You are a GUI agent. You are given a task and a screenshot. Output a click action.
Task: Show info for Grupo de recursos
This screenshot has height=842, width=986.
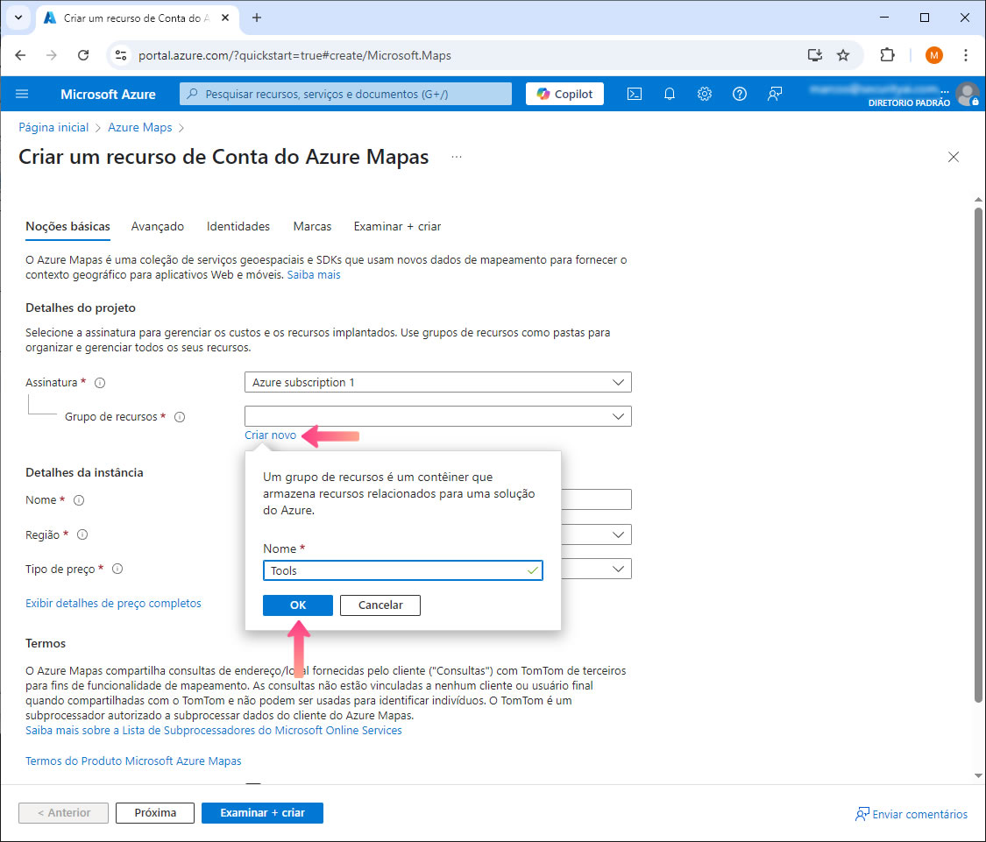pos(180,417)
